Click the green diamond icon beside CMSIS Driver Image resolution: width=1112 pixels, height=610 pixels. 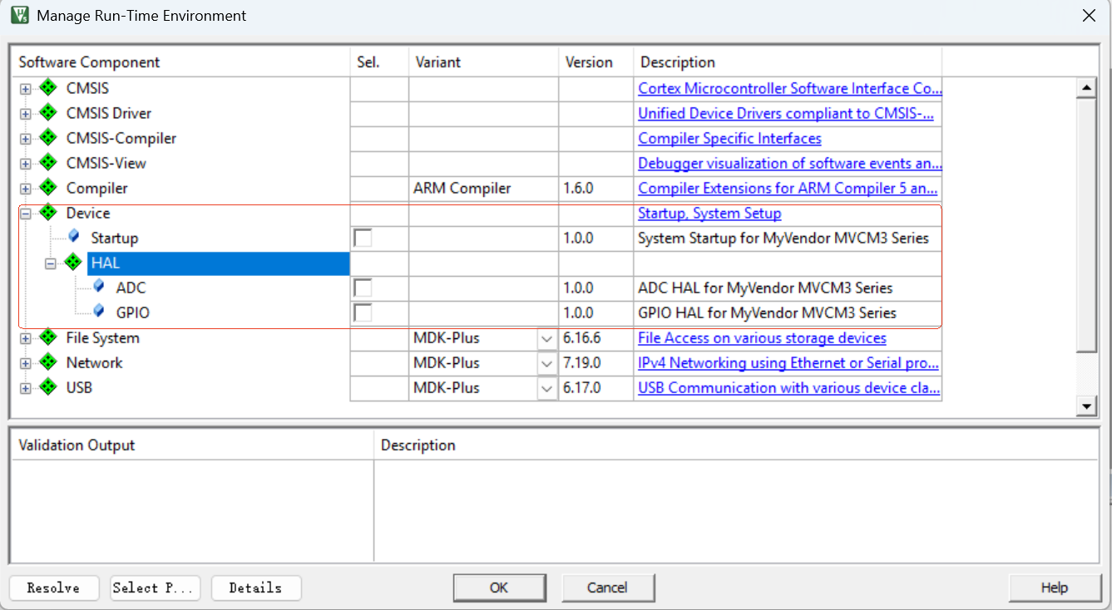pos(48,113)
